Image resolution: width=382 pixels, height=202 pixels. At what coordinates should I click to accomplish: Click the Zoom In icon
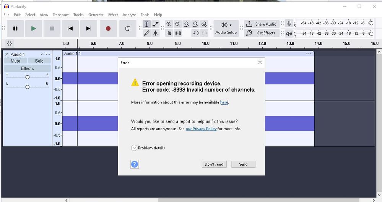[169, 24]
